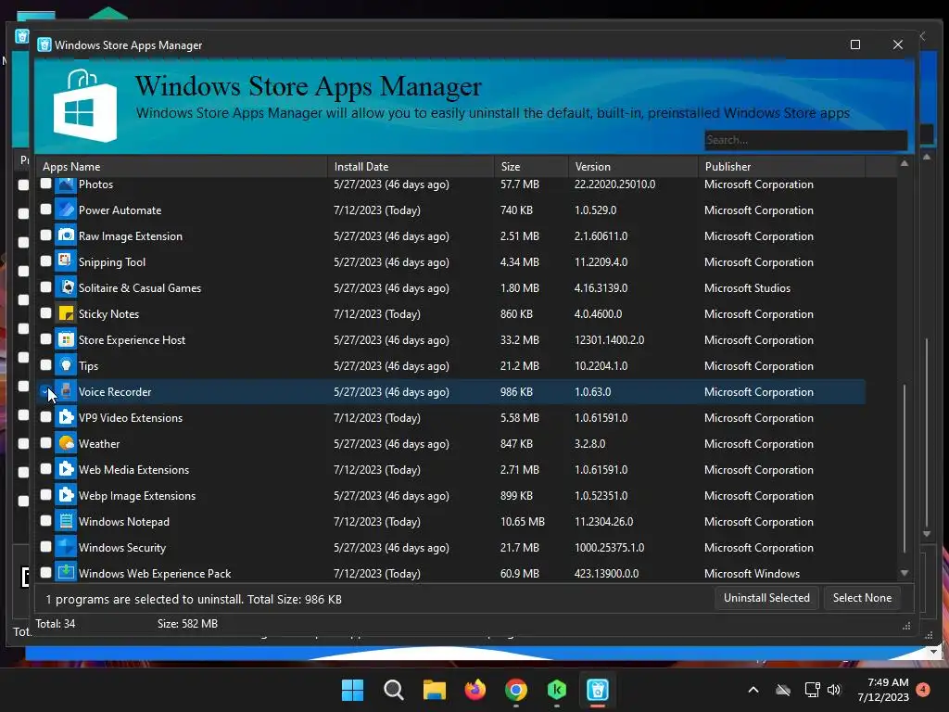Check the Snipping Tool checkbox
The image size is (949, 712).
[x=46, y=261]
